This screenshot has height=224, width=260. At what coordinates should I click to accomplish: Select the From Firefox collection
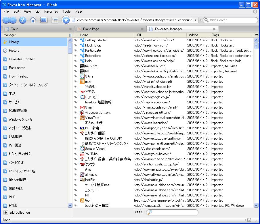click(x=34, y=76)
